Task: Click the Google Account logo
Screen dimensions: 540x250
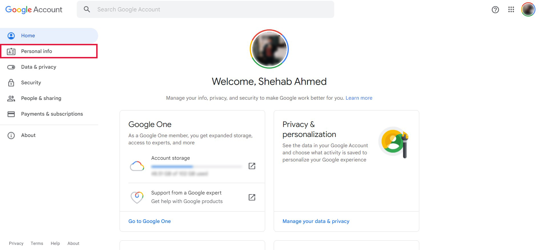Action: tap(34, 9)
